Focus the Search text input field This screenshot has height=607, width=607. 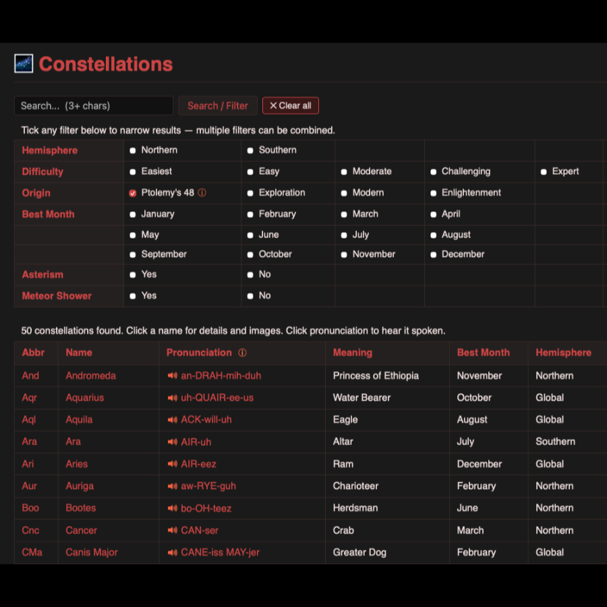tap(93, 106)
